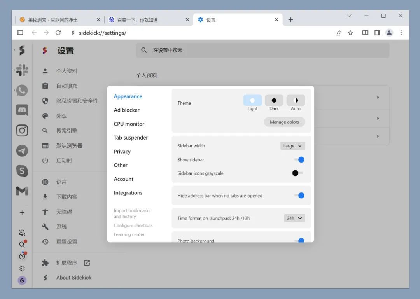Open a new tab
Viewport: 420px width, 299px height.
click(x=290, y=19)
